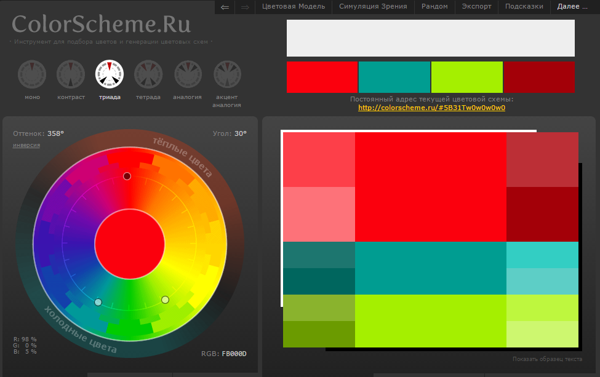Choose the аналогия scheme icon
This screenshot has width=600, height=377.
188,74
